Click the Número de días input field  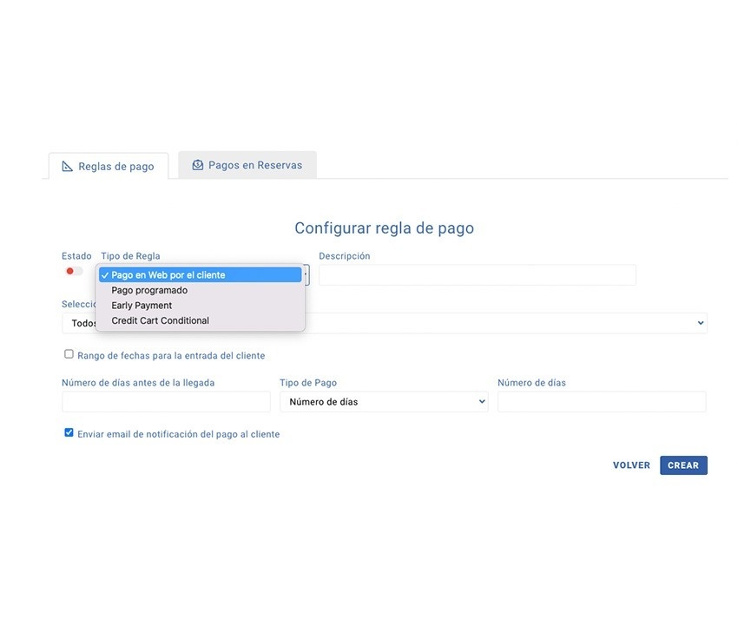pos(601,402)
